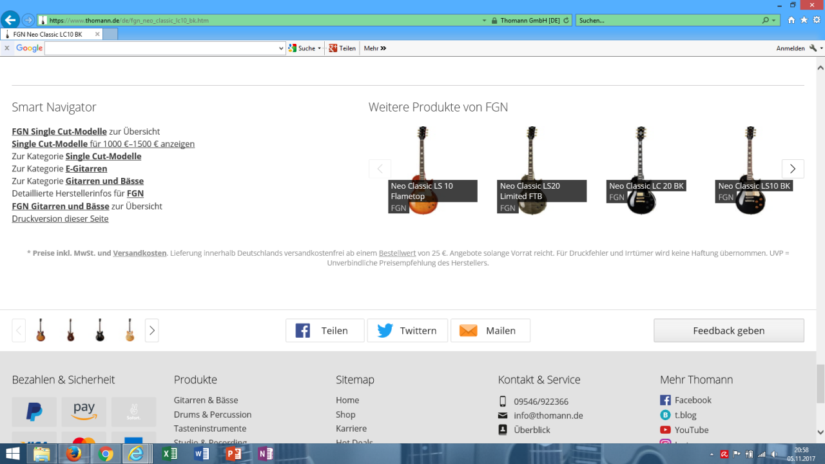Open favorites star icon

pos(804,20)
